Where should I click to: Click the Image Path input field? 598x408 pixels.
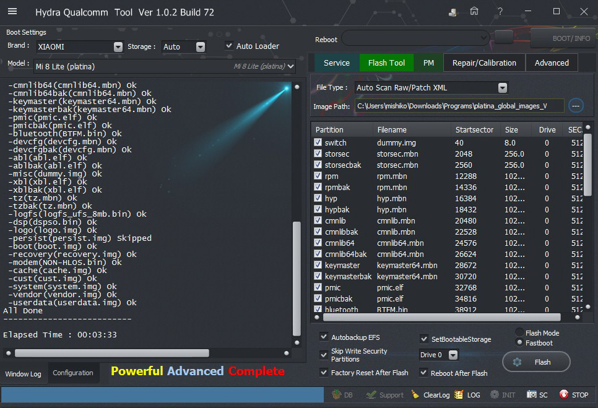click(x=459, y=106)
